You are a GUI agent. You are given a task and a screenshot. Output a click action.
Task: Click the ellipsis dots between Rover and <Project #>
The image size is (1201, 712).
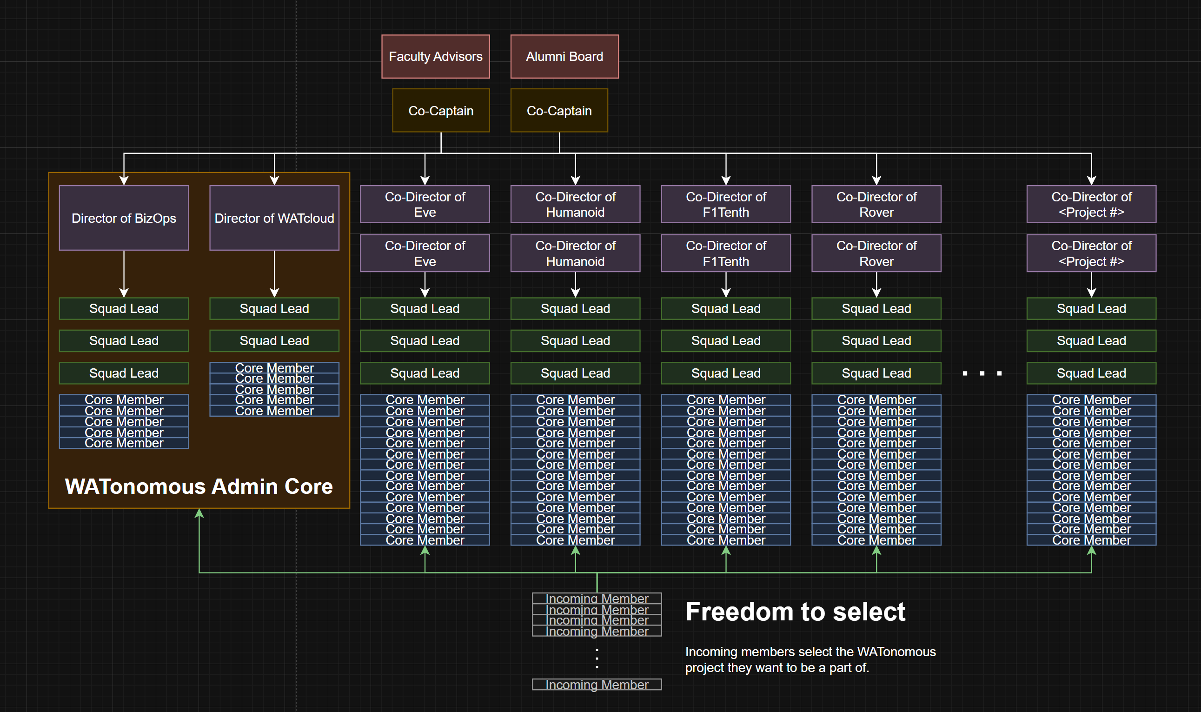pos(982,373)
